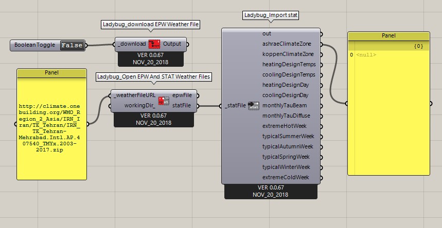The width and height of the screenshot is (442, 228).
Task: Click the Import stat component icon
Action: pos(254,106)
